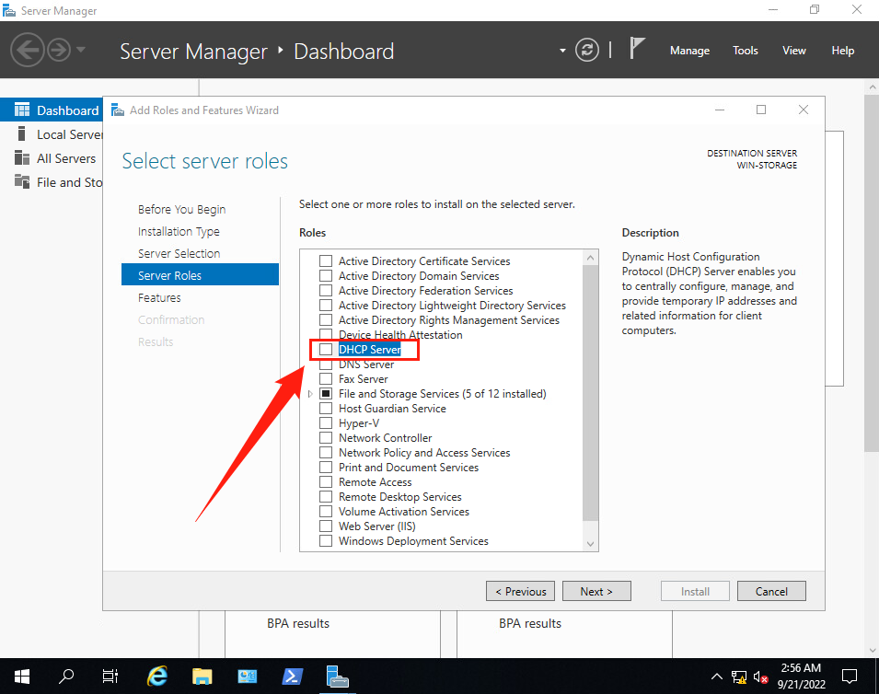Open the breadcrumb dropdown beside the Refresh icon

tap(563, 51)
